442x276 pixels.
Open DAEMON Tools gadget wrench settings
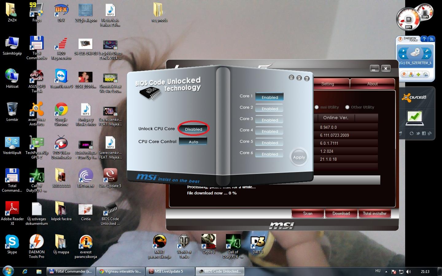pyautogui.click(x=426, y=51)
